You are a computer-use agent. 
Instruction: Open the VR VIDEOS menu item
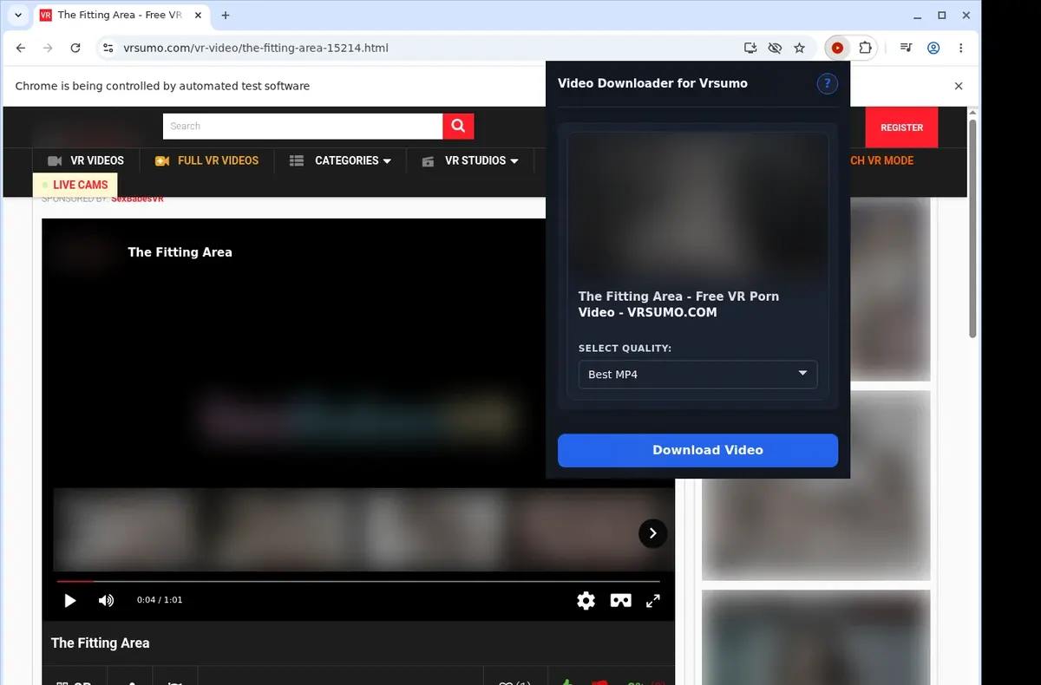pos(86,160)
